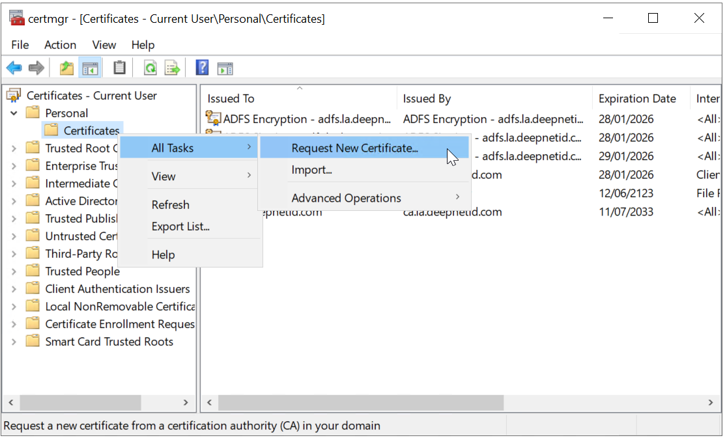This screenshot has height=440, width=727.
Task: Open the Advanced Operations submenu
Action: pyautogui.click(x=346, y=198)
